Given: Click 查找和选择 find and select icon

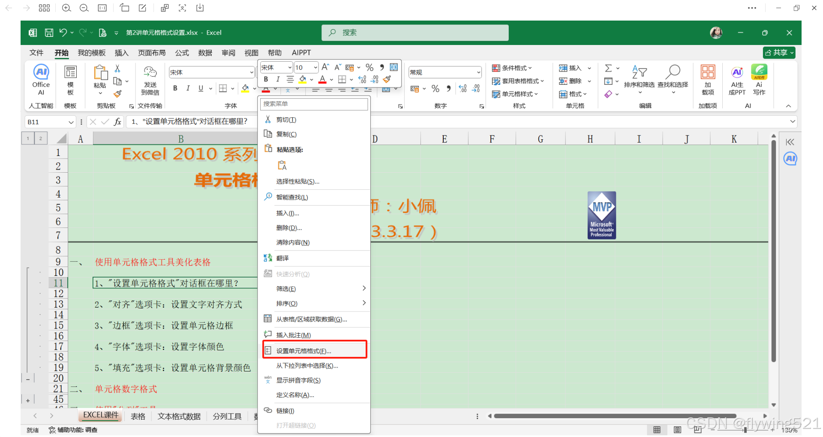Looking at the screenshot, I should (x=673, y=72).
